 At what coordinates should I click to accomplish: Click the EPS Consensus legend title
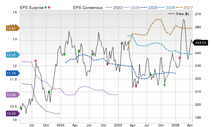[x=88, y=8]
